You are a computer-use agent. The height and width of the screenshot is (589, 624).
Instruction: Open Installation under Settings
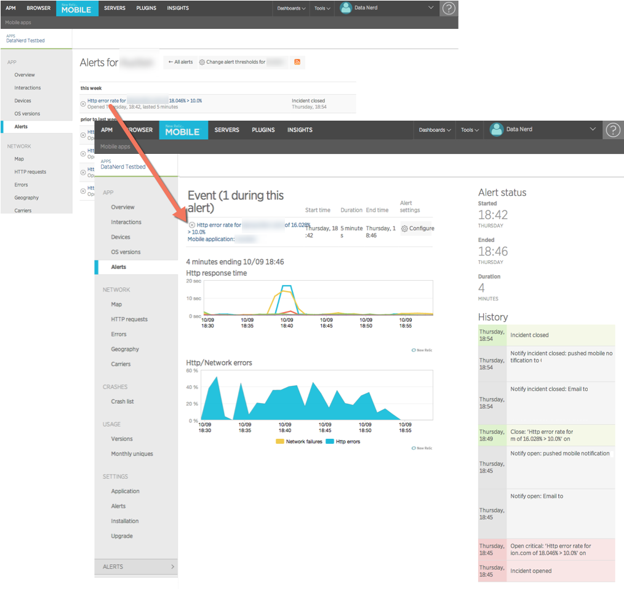point(124,521)
